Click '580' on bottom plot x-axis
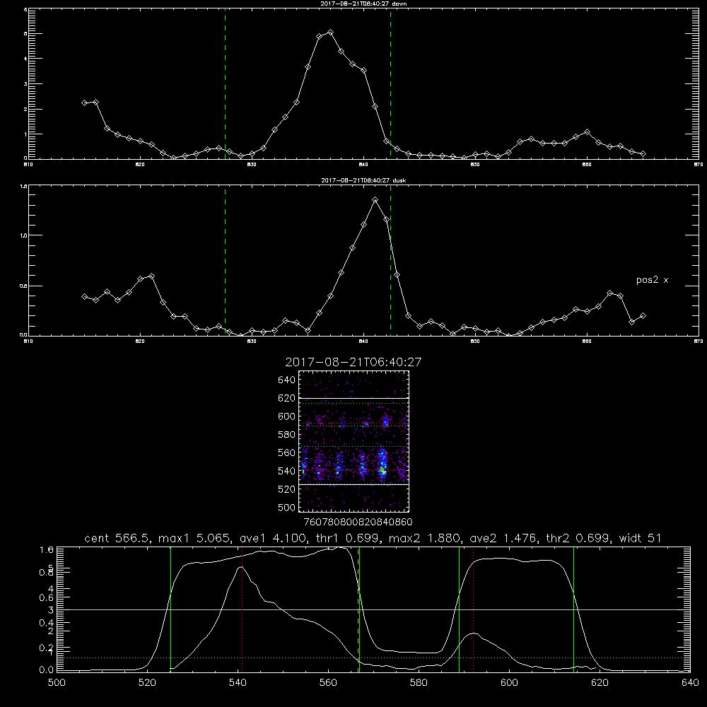Screen dimensions: 707x707 pos(419,683)
